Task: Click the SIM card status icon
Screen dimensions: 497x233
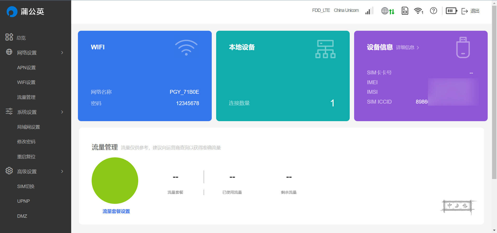Action: coord(405,11)
